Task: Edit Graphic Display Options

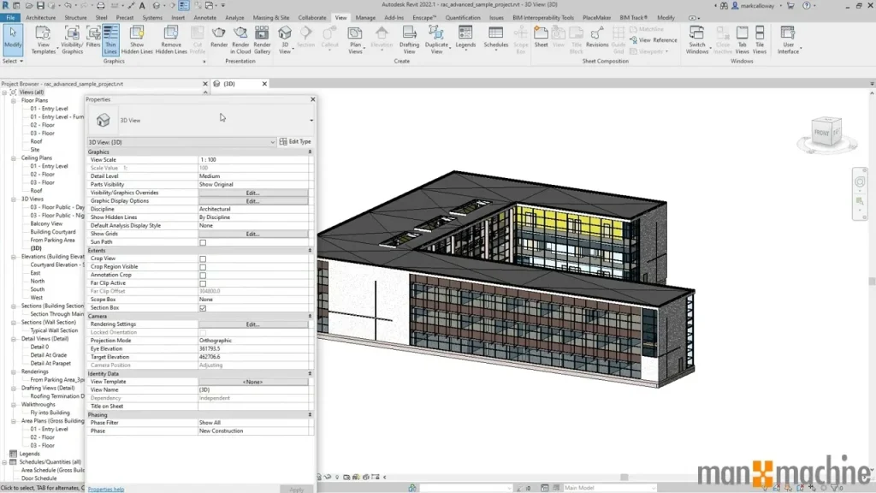Action: (x=252, y=200)
